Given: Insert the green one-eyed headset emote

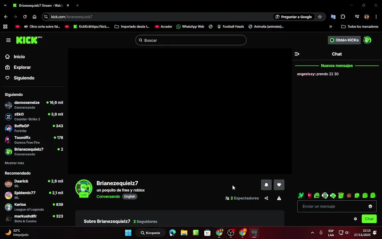Looking at the screenshot, I should tap(333, 195).
